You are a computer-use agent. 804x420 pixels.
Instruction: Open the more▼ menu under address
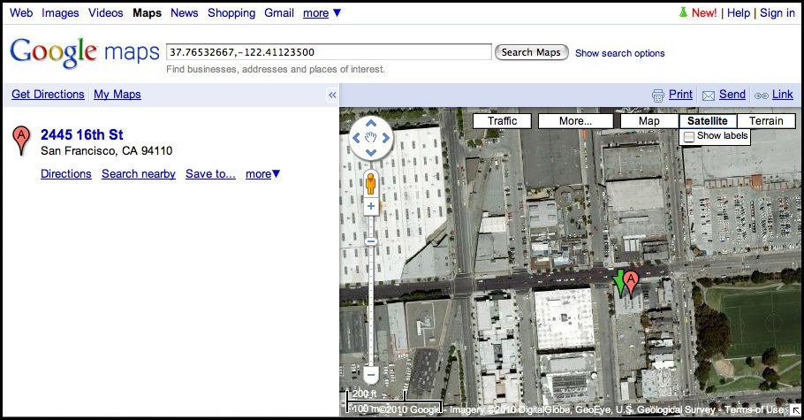(262, 174)
